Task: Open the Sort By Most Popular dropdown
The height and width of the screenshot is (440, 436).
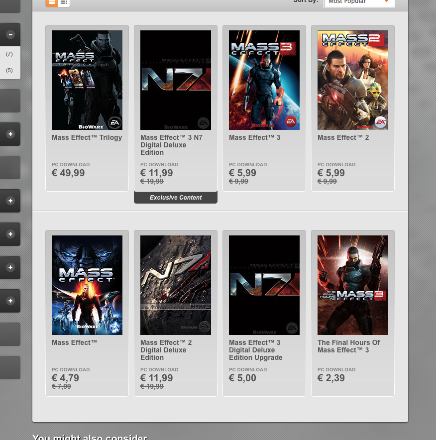Action: 359,2
